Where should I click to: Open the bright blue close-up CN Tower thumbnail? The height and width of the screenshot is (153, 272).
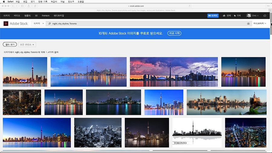coord(164,102)
